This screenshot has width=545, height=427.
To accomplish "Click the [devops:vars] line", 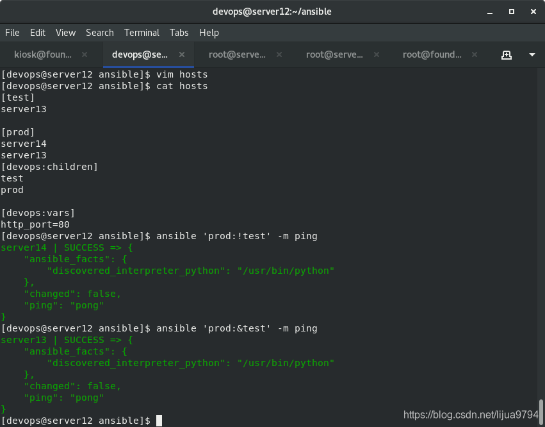I will click(x=38, y=213).
